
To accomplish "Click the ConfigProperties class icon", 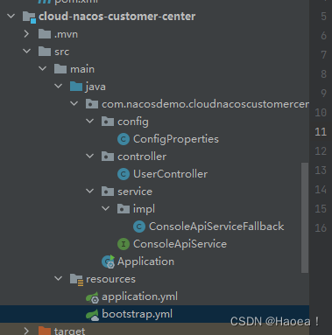I will point(124,139).
